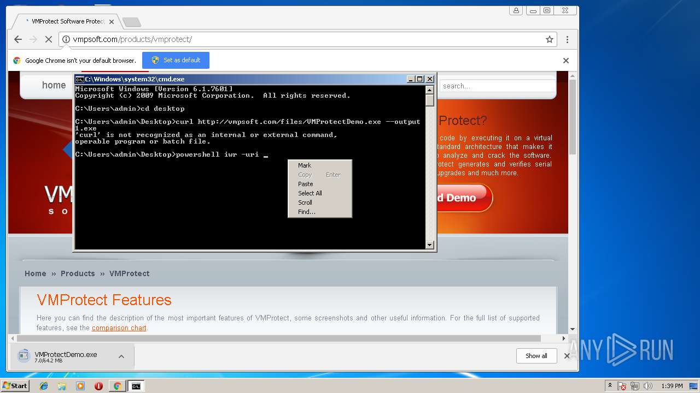Follow the Products breadcrumb link
Screen dimensions: 700x393
point(78,273)
